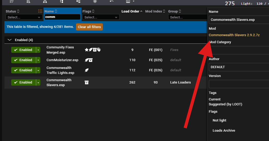269x141 pixels.
Task: Select Commonwealth Slavers.esp in table
Action: click(x=59, y=82)
